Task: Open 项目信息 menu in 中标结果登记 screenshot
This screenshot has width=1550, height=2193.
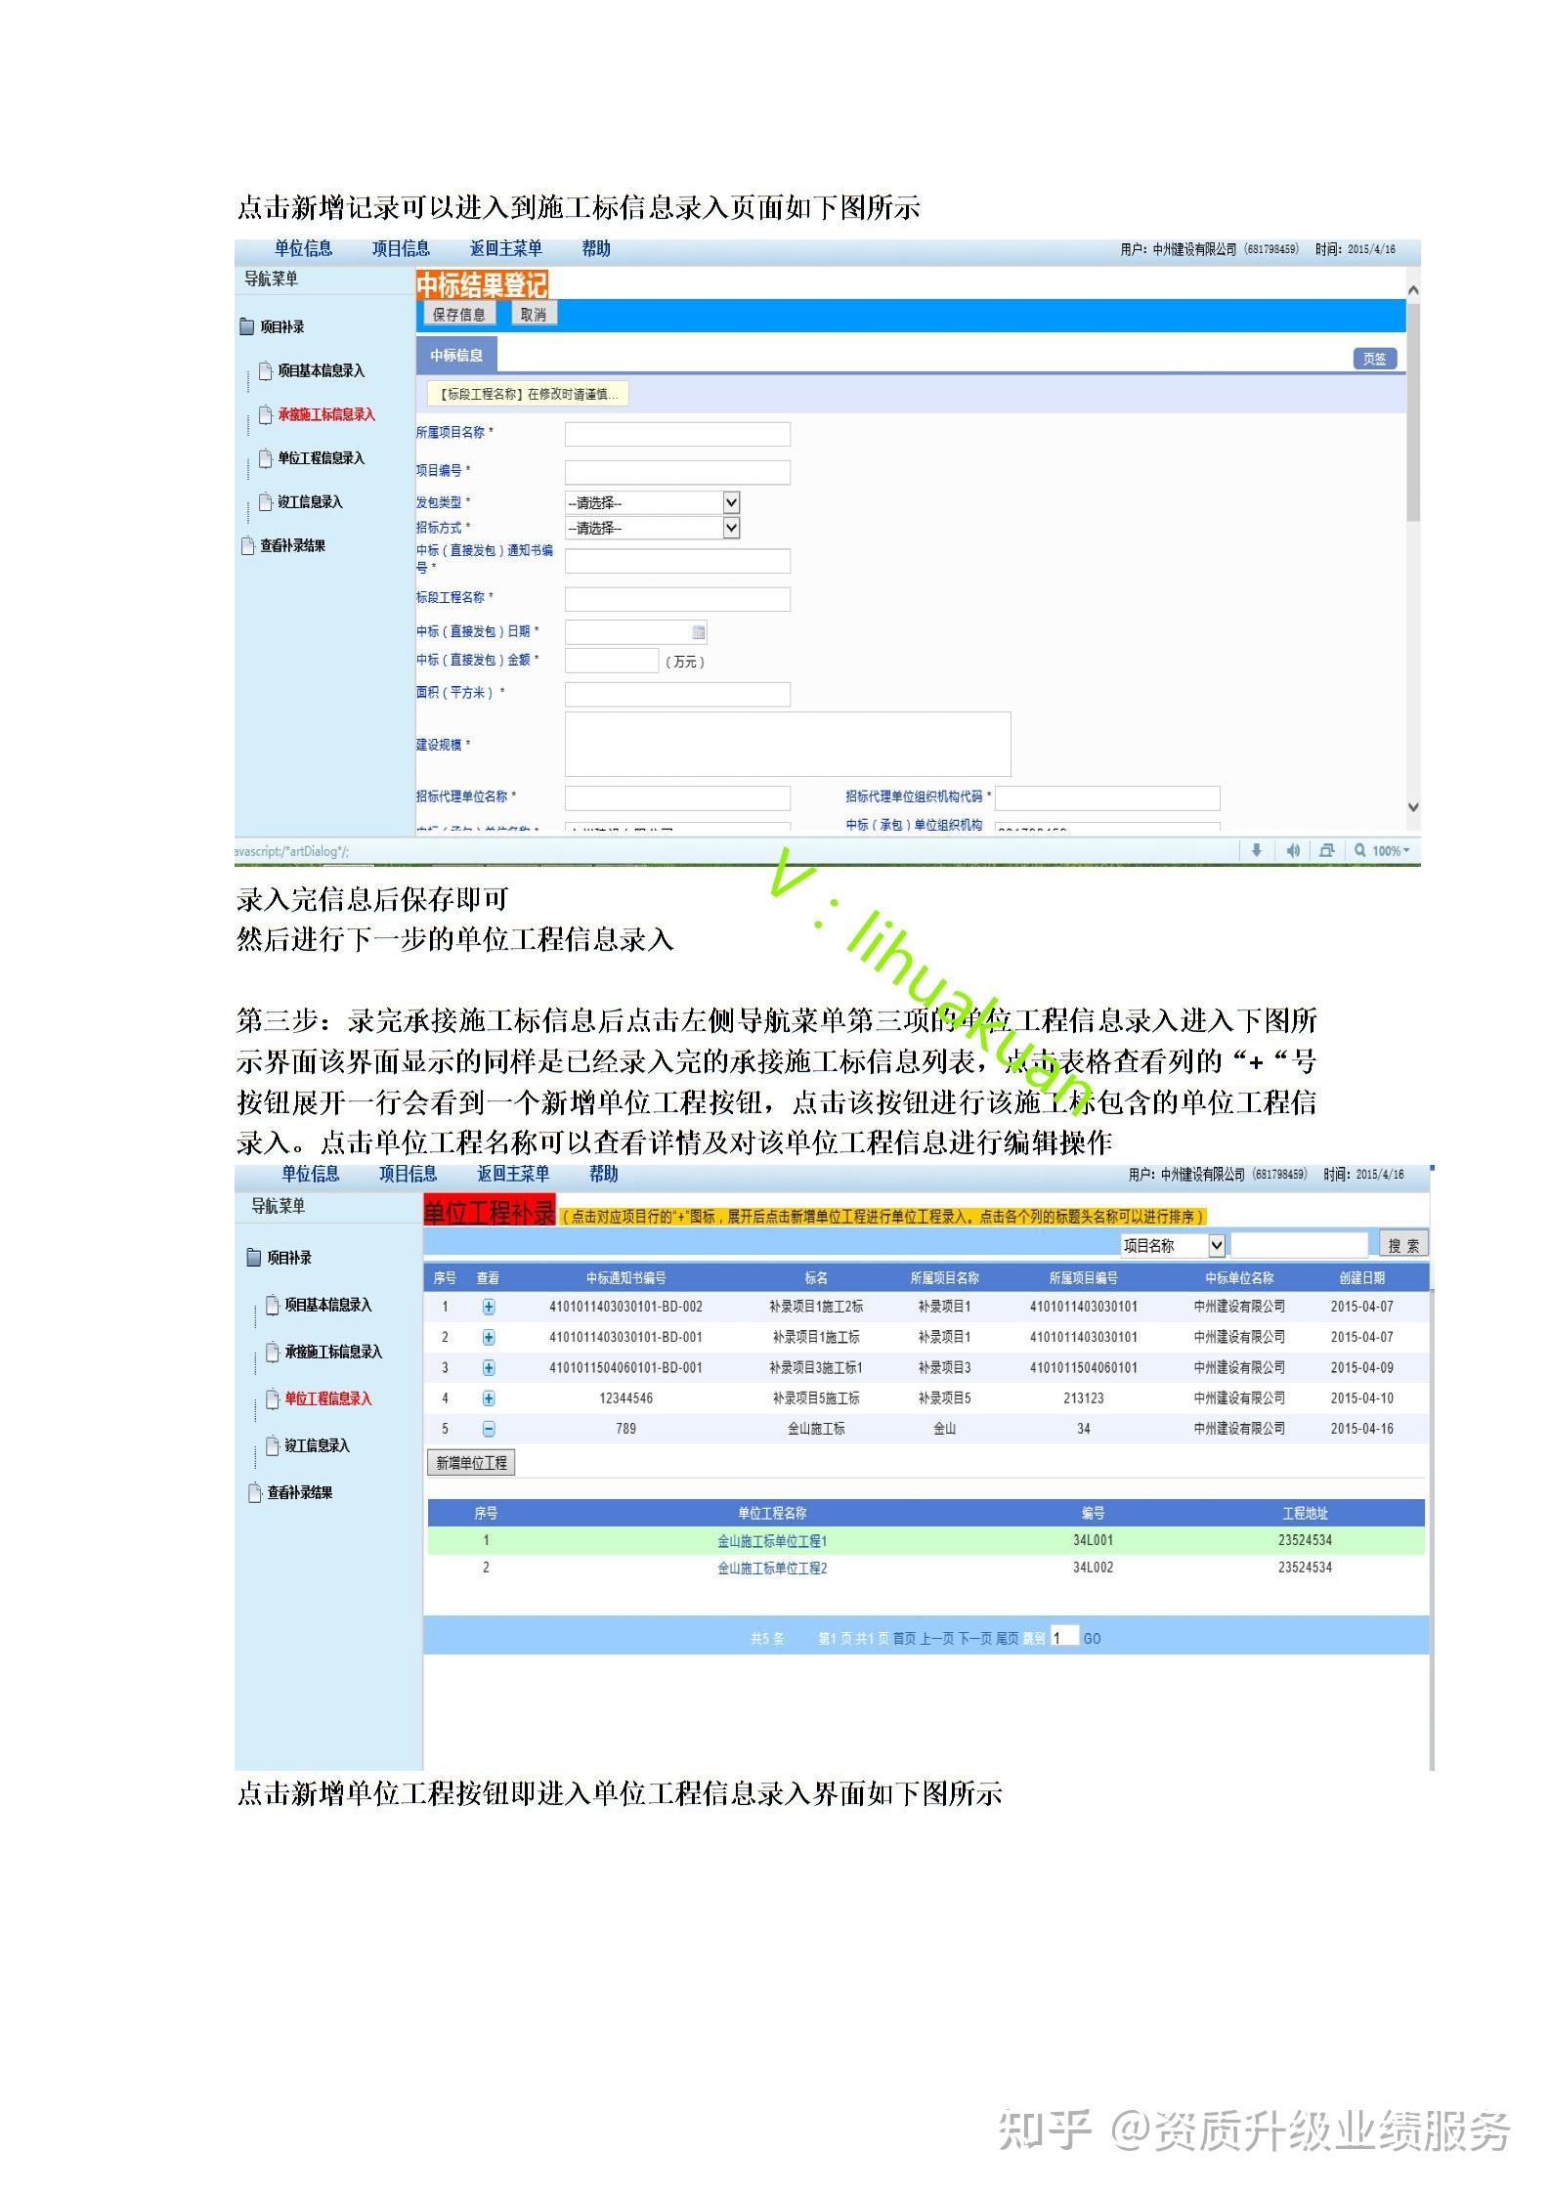Action: point(401,248)
